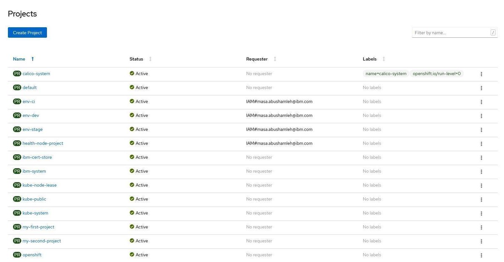Sort projects by Status column
504x262 pixels.
click(140, 59)
